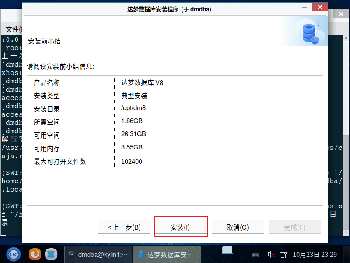Open the file manager taskbar icon
This screenshot has height=263, width=350.
[51, 254]
